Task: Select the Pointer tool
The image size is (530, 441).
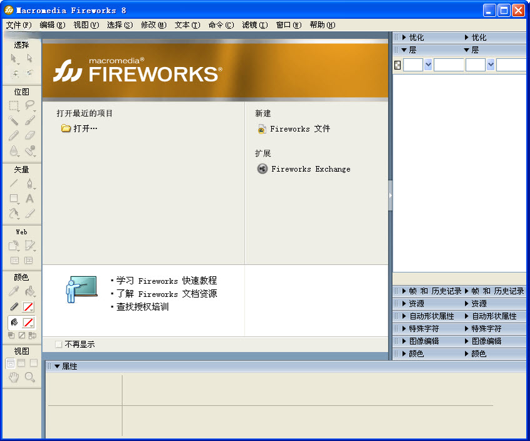Action: [14, 58]
